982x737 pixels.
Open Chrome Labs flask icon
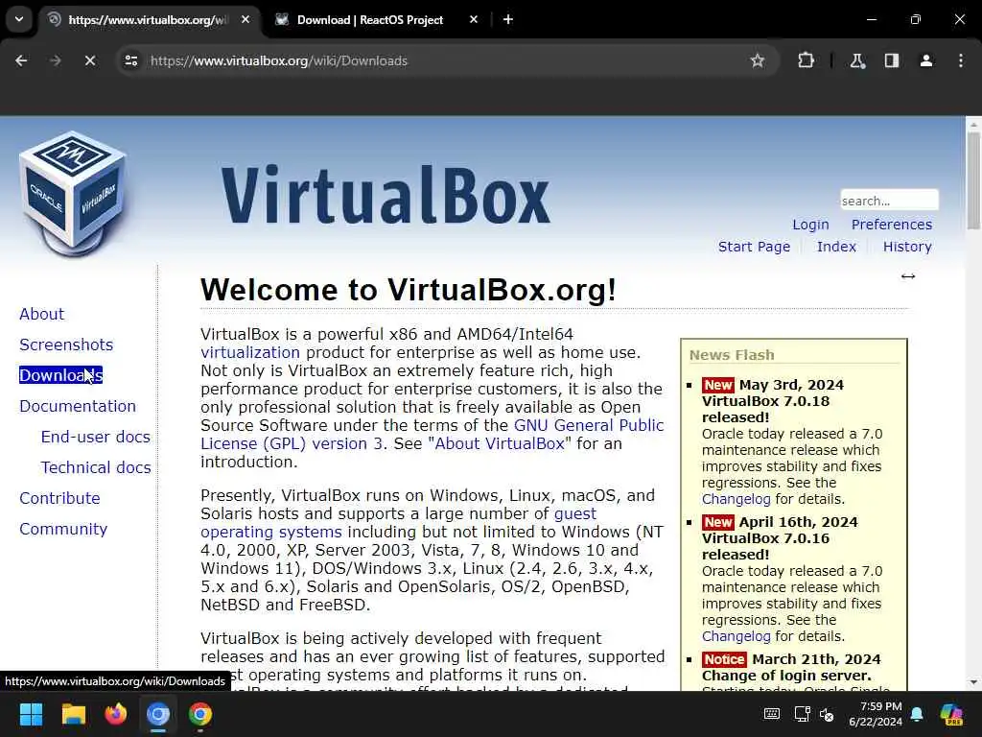[857, 60]
